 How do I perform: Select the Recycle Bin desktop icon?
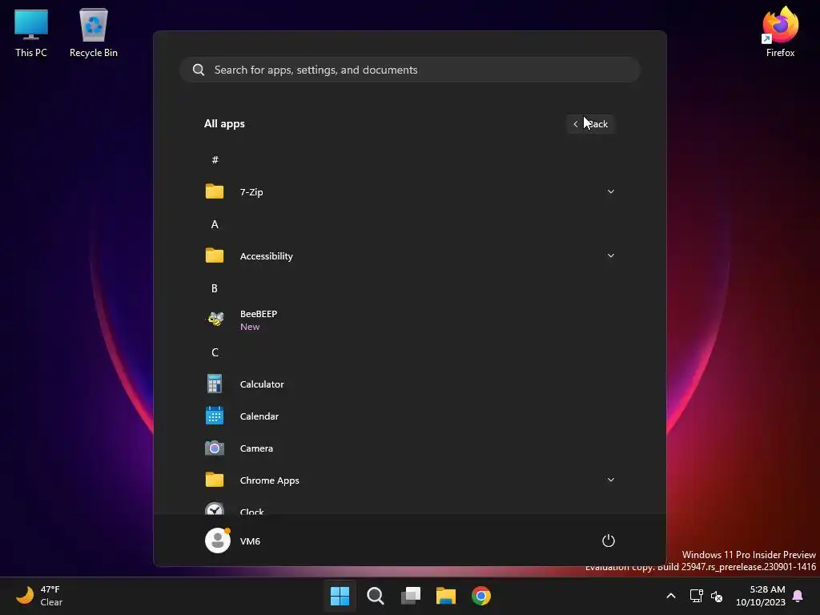[94, 33]
